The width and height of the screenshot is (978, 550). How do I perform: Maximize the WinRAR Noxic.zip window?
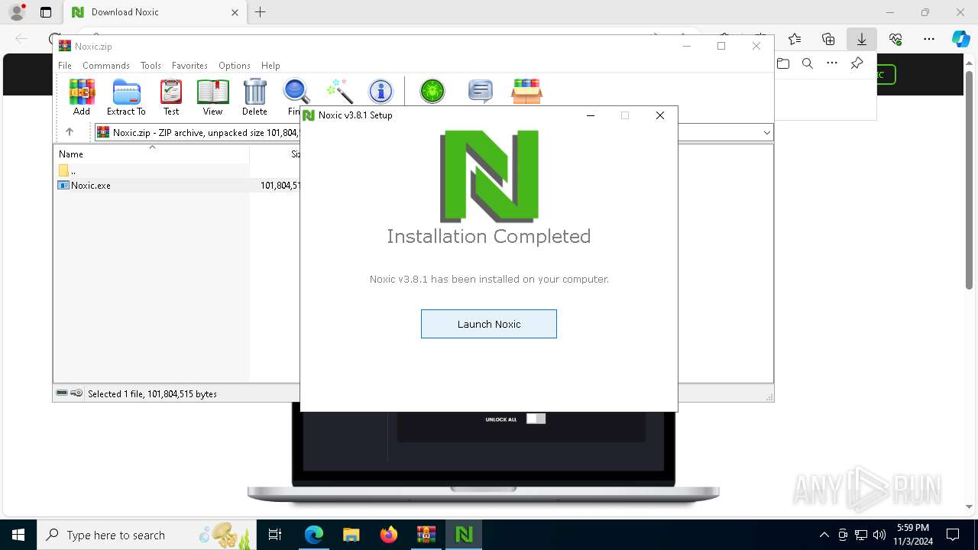721,46
